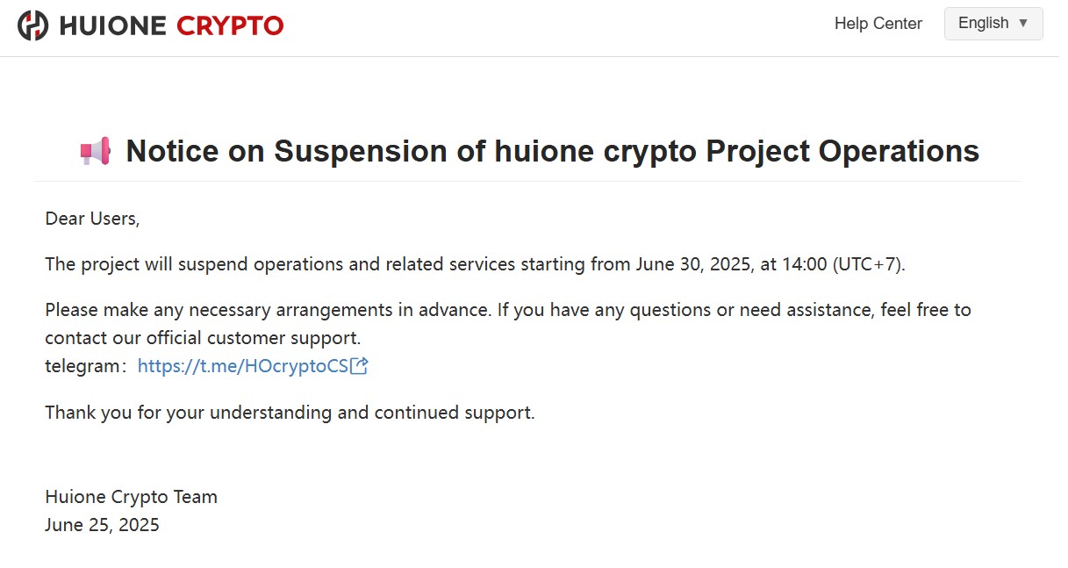Image resolution: width=1068 pixels, height=568 pixels.
Task: Open the t.me/HOcryptoCS Telegram link
Action: click(243, 366)
